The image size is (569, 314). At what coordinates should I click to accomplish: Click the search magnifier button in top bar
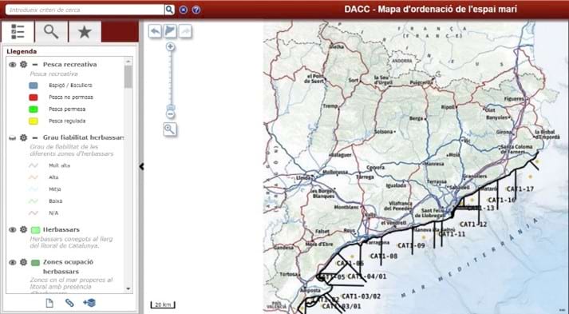tap(169, 10)
